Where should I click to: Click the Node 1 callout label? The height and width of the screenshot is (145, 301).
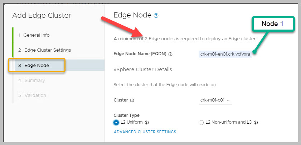[272, 24]
